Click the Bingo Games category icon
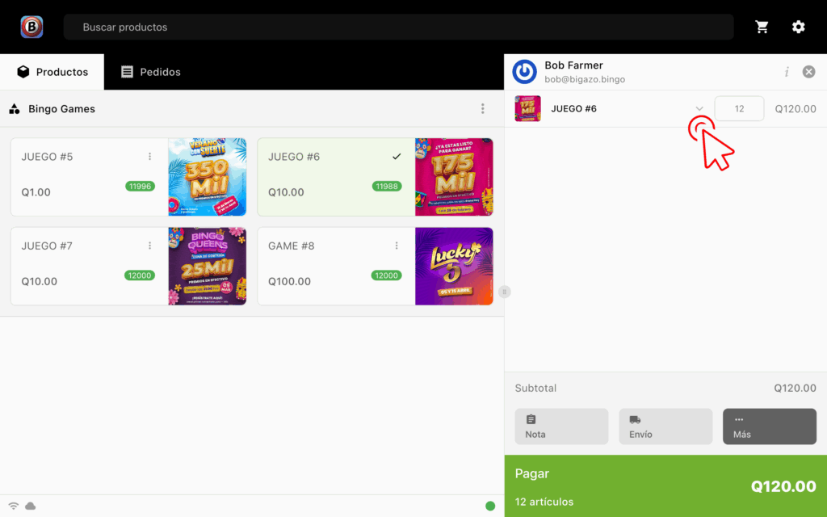Image resolution: width=827 pixels, height=517 pixels. click(x=15, y=109)
